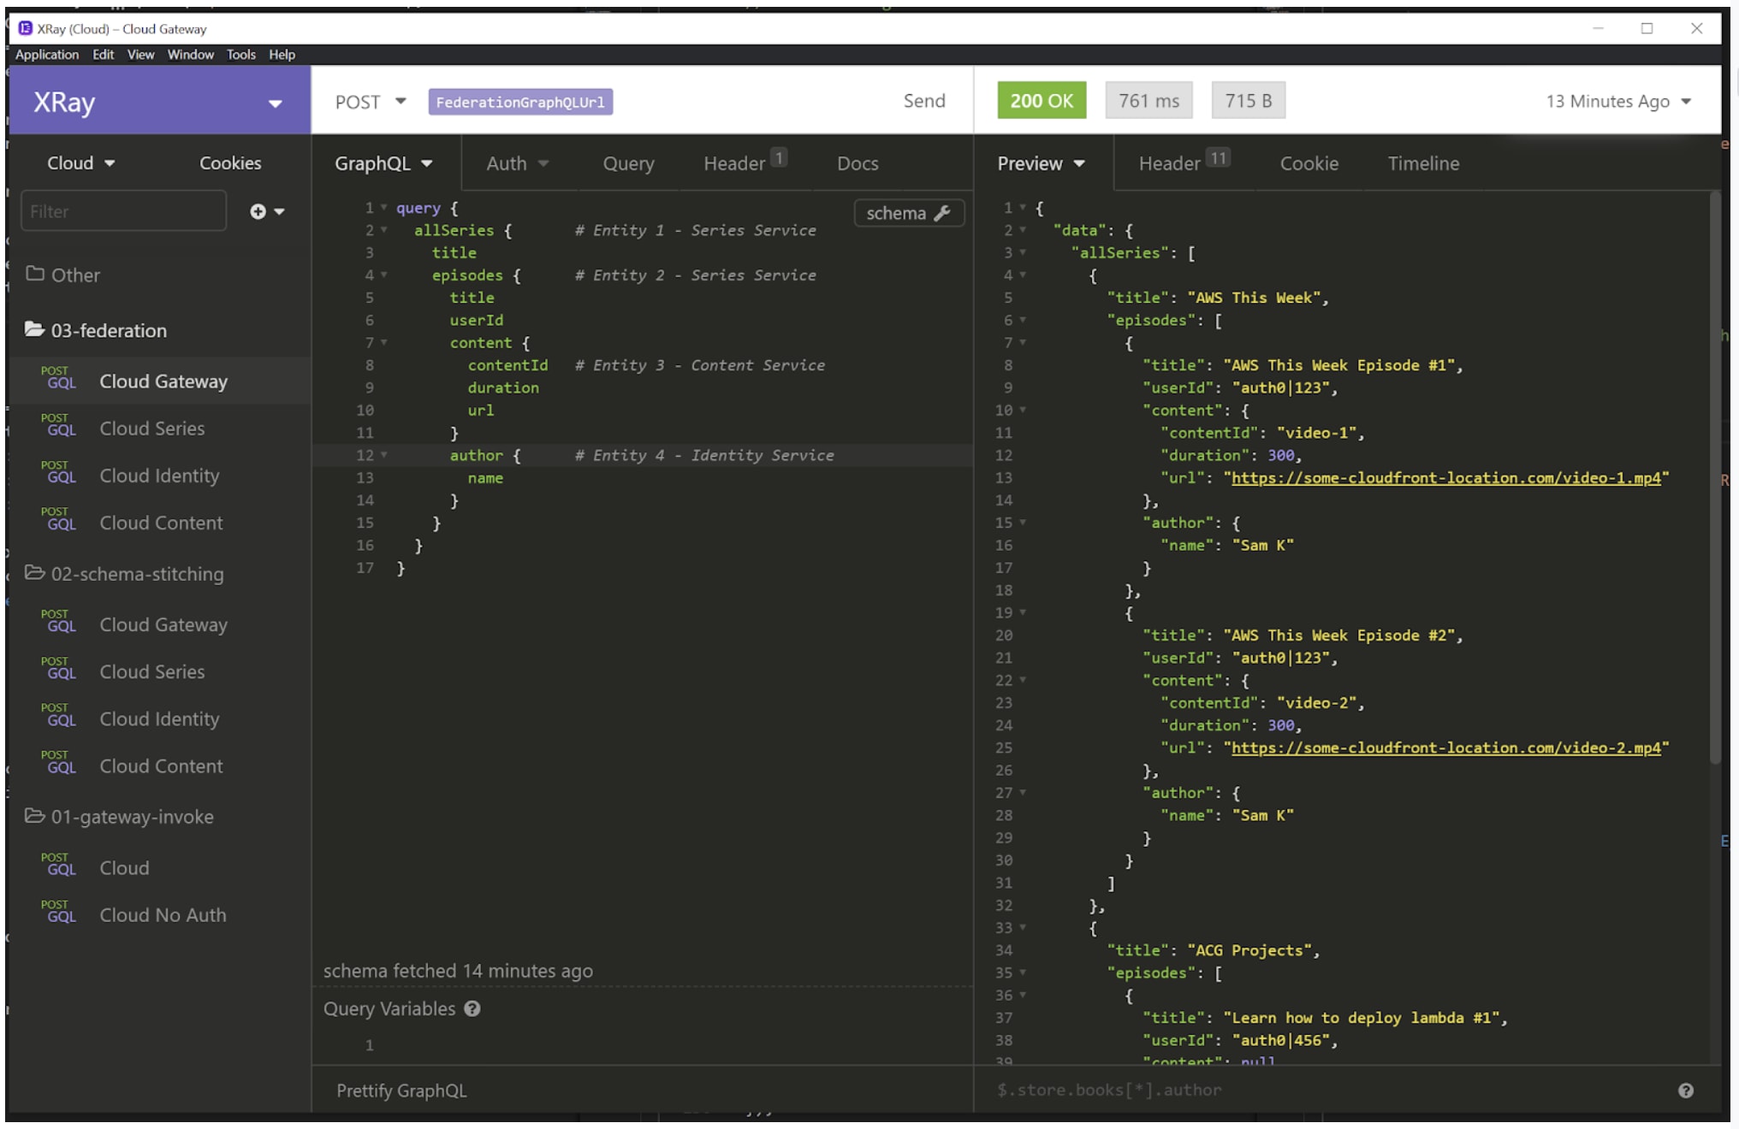Switch to the Cookie tab
The width and height of the screenshot is (1739, 1129).
[1309, 163]
